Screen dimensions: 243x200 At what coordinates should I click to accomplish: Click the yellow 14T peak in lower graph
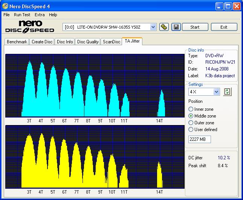pos(160,175)
